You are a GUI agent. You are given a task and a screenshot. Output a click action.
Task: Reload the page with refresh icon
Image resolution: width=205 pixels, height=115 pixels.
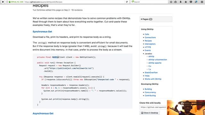click(x=127, y=2)
